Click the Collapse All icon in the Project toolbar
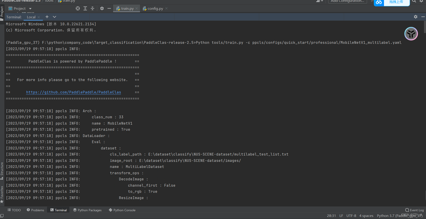This screenshot has width=426, height=219. [x=92, y=9]
